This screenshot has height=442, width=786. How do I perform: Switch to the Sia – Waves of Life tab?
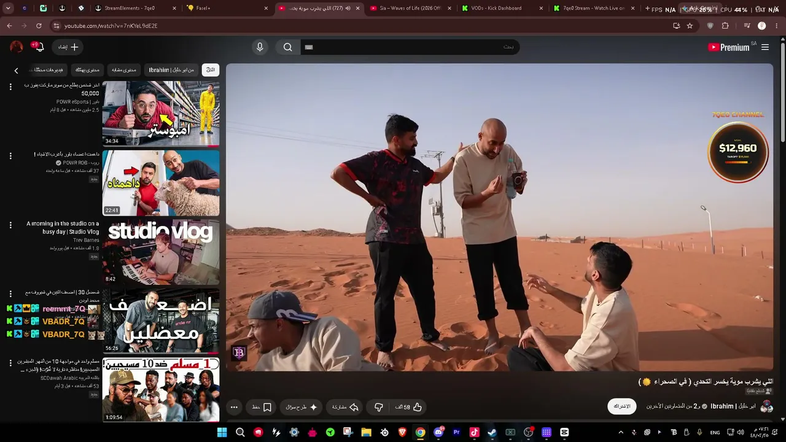click(x=410, y=8)
